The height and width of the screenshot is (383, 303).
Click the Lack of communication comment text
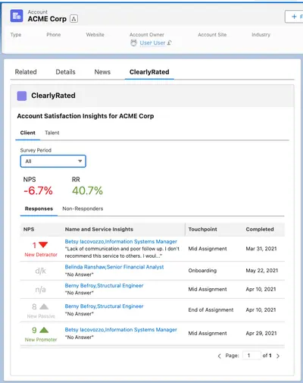(x=122, y=253)
